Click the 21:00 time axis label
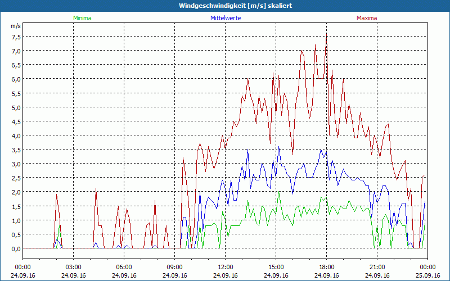 tap(377, 268)
